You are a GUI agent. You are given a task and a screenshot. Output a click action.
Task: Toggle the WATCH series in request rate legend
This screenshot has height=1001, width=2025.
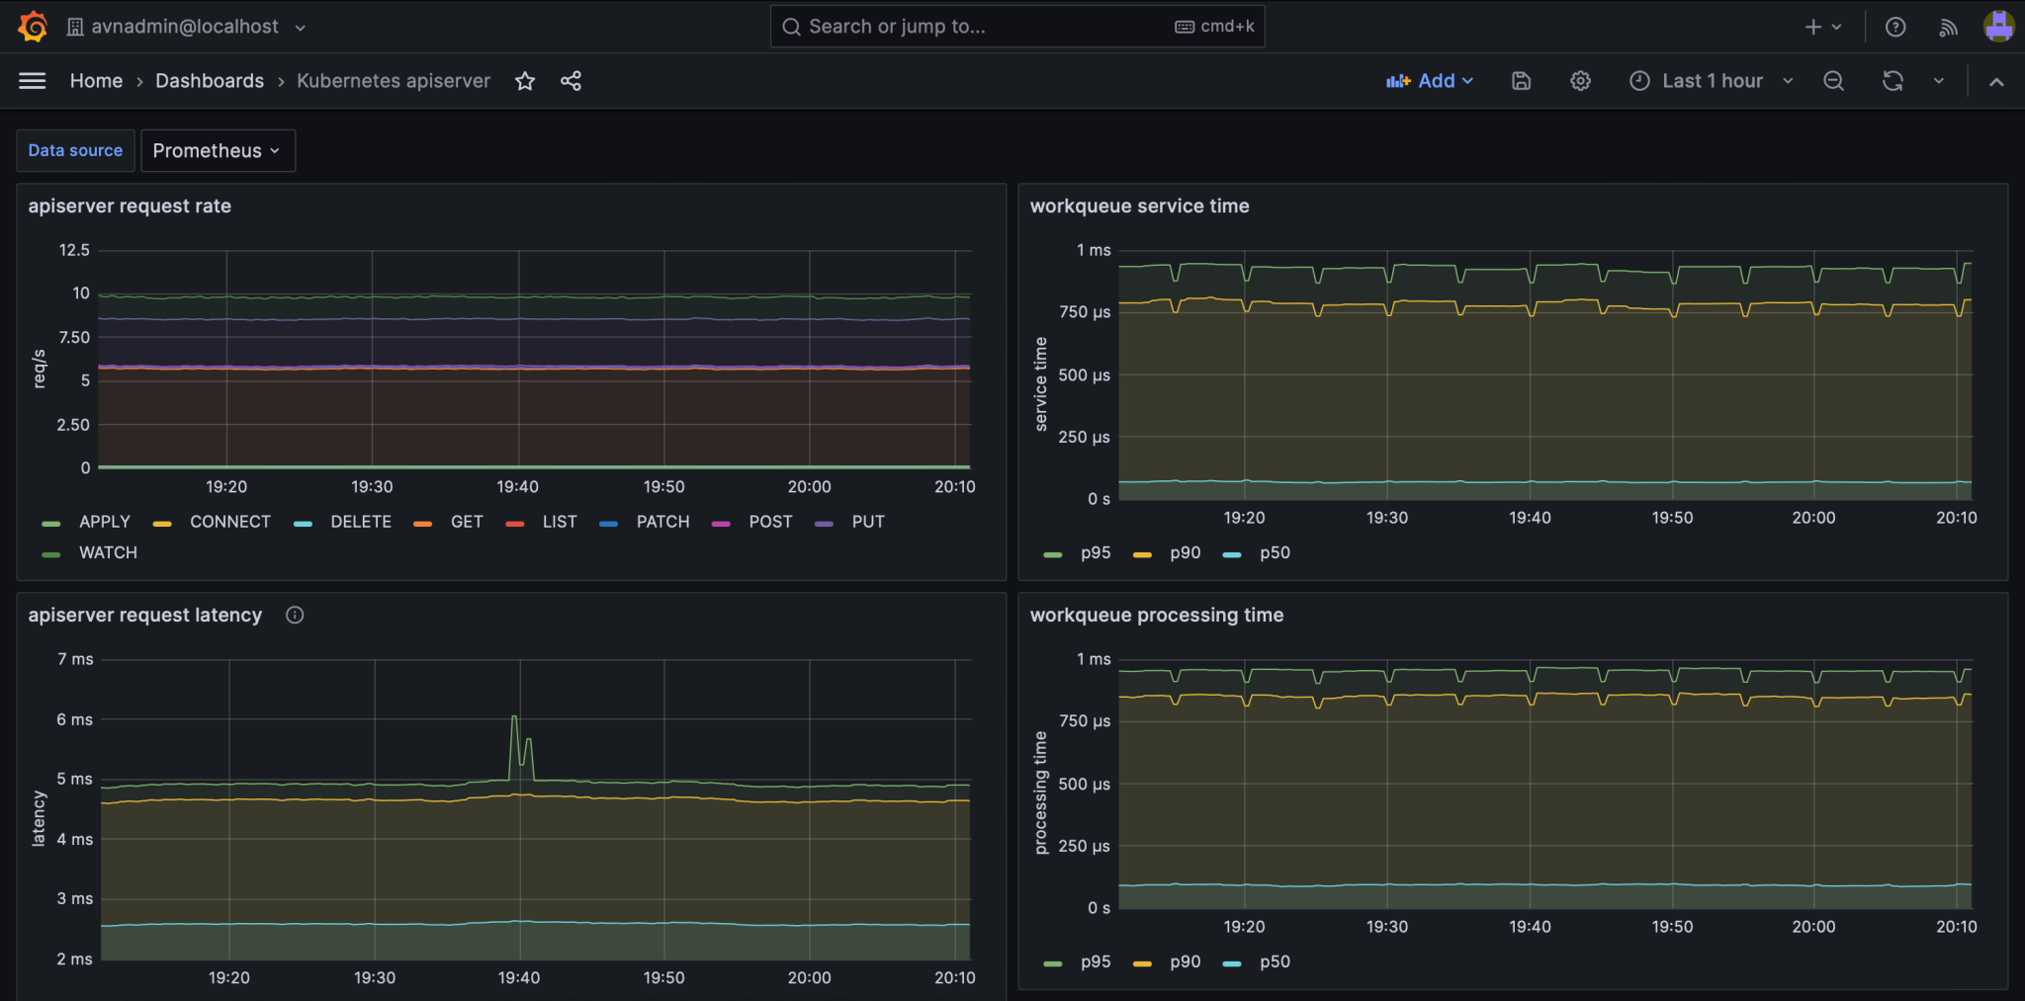click(x=108, y=552)
